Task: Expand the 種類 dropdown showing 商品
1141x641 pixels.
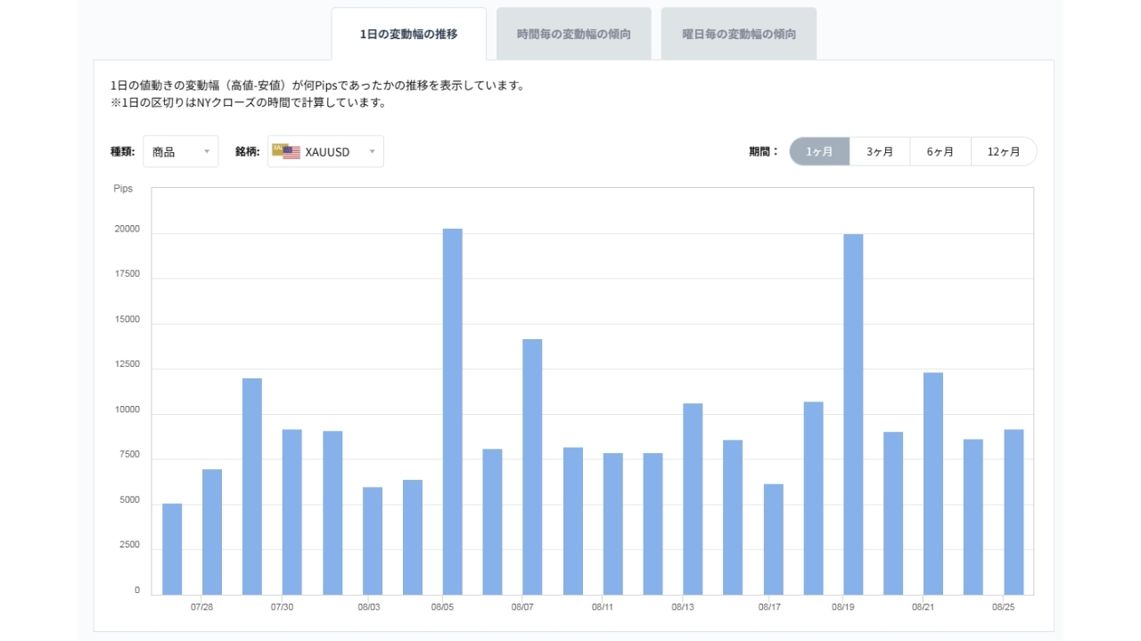Action: click(180, 151)
